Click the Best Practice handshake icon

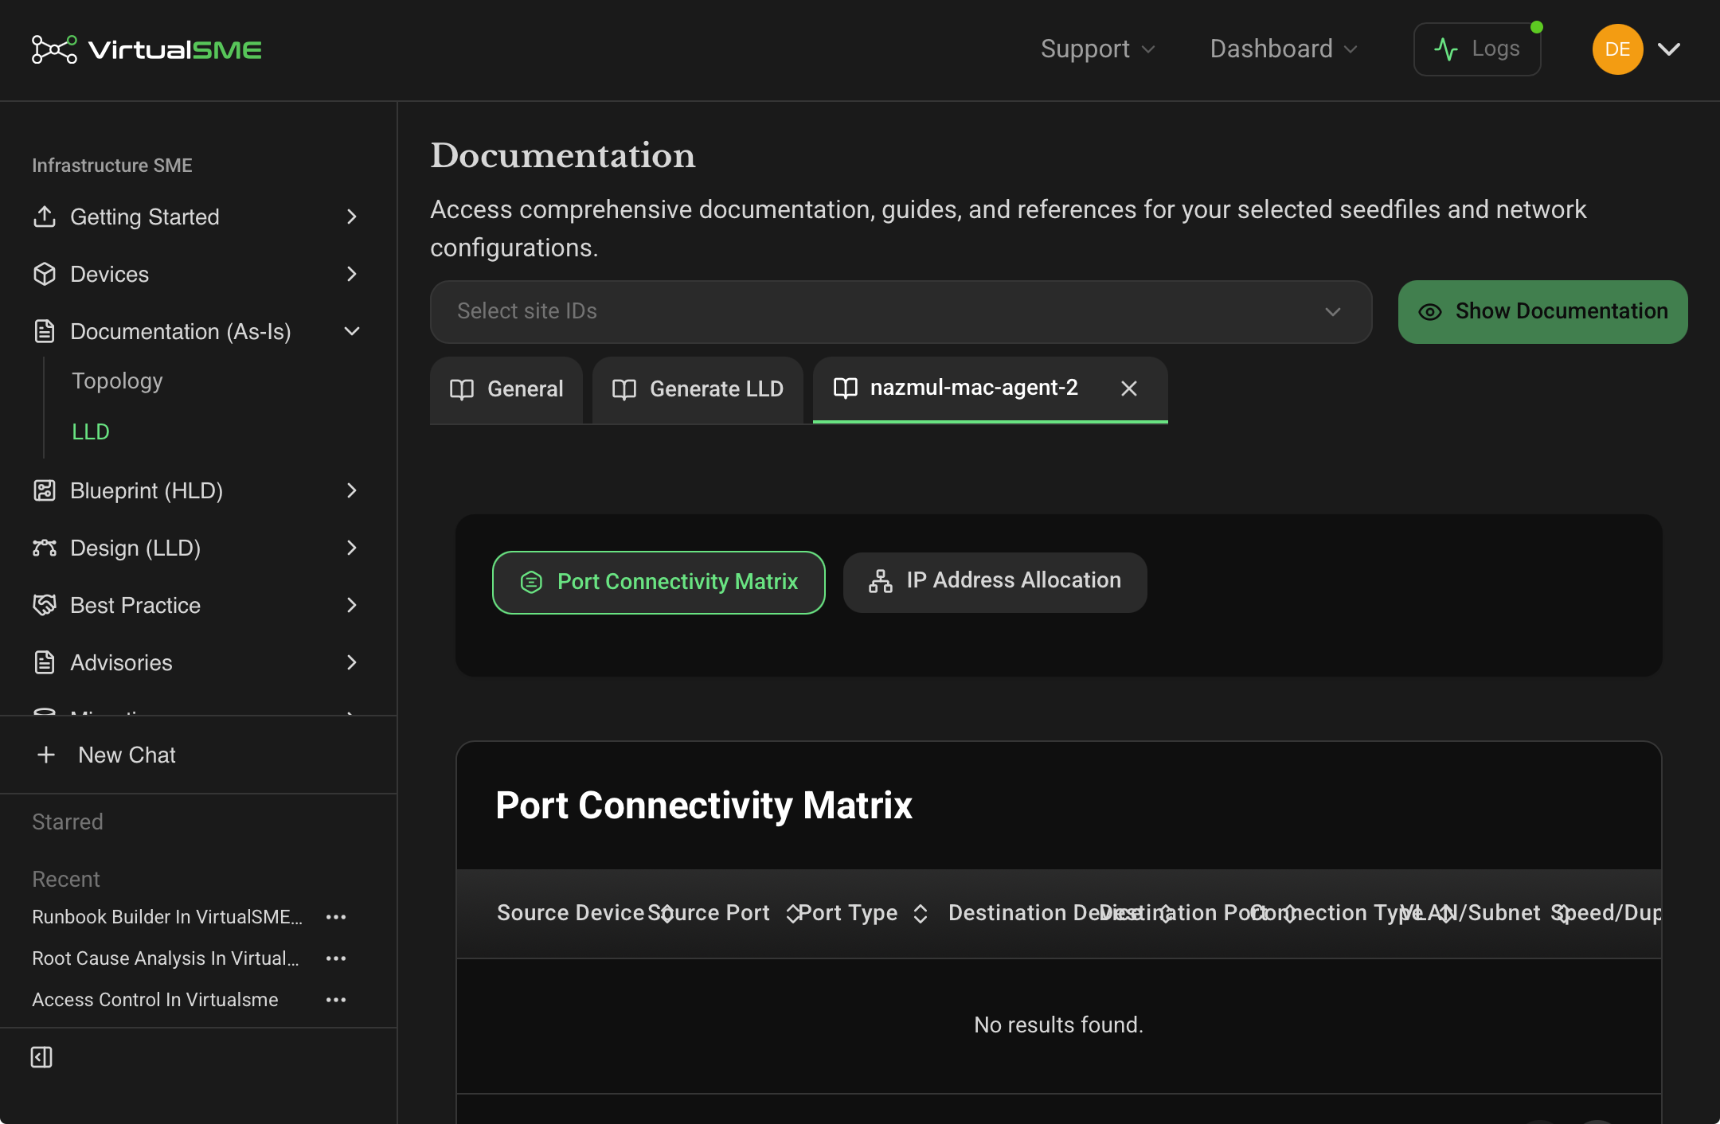click(x=45, y=605)
